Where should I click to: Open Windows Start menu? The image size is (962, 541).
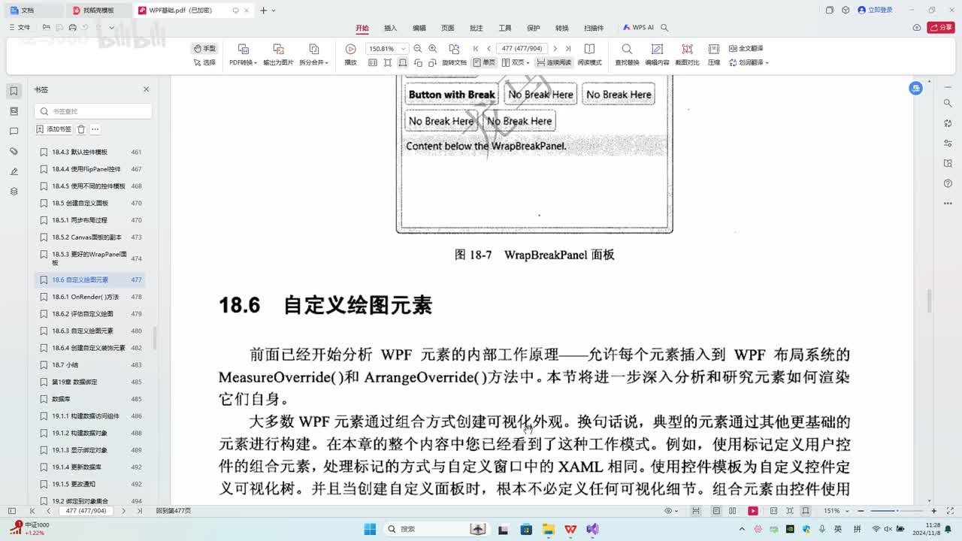370,529
